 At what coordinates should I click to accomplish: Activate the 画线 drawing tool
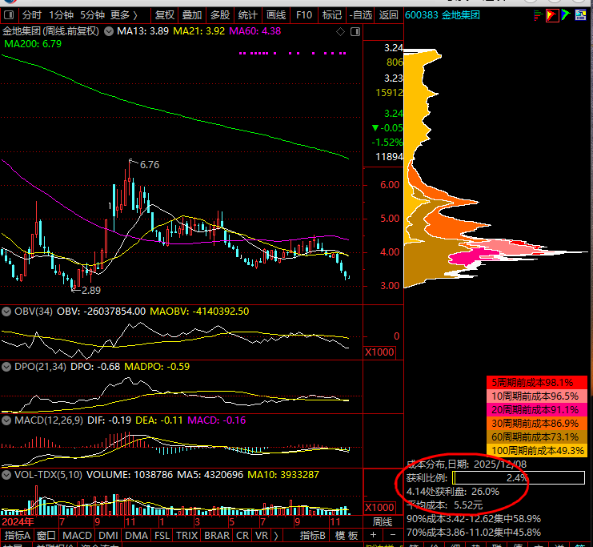click(x=276, y=15)
